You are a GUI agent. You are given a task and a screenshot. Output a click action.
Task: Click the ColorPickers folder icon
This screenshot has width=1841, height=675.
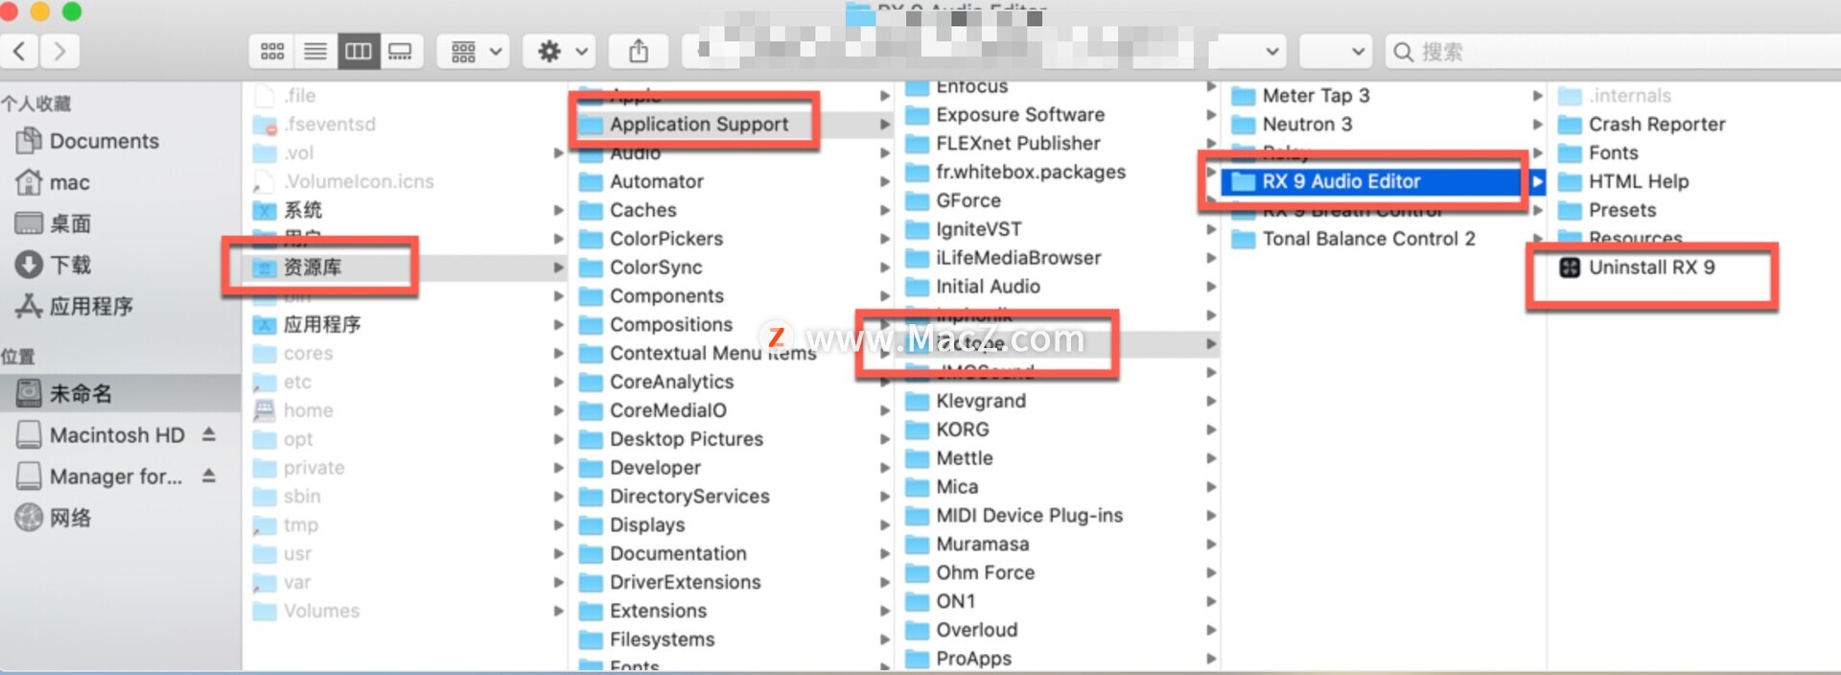coord(591,239)
